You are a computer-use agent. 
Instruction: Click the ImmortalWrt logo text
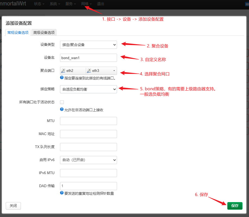[13, 4]
